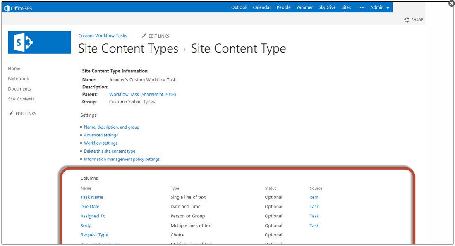Click the 'Date and Time' type cell
The image size is (455, 246).
[x=185, y=207]
